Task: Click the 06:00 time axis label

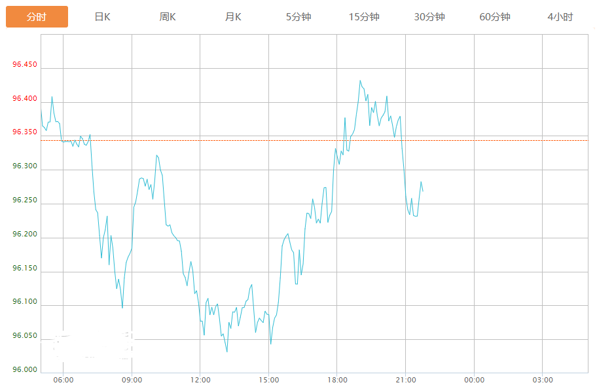Action: point(63,380)
